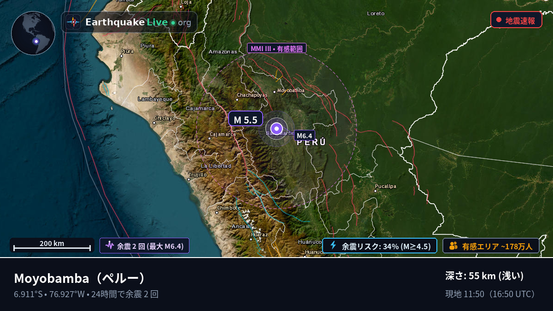Click the waveform icon in 余震 badge
The image size is (553, 311).
pyautogui.click(x=109, y=246)
